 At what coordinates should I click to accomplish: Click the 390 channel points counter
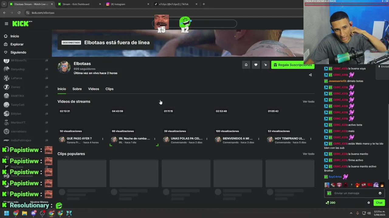pos(330,203)
